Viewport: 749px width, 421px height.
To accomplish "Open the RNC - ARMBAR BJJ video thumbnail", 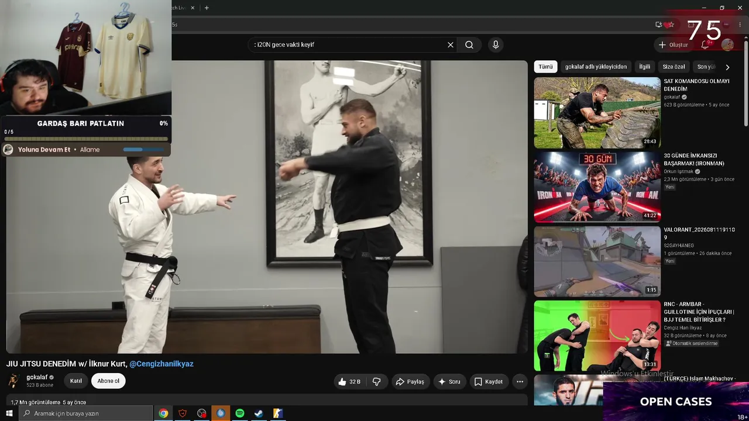I will click(597, 336).
